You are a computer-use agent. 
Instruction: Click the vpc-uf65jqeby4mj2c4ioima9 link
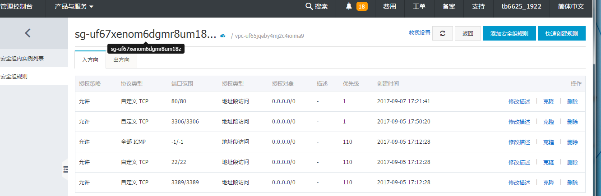click(269, 36)
